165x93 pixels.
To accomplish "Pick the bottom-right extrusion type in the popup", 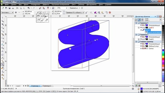I will (x=46, y=20).
